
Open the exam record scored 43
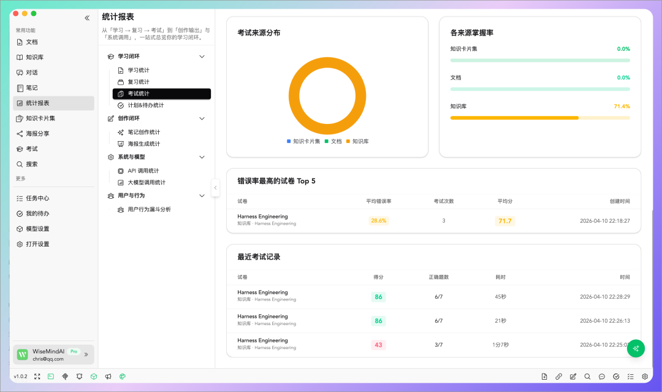point(433,345)
